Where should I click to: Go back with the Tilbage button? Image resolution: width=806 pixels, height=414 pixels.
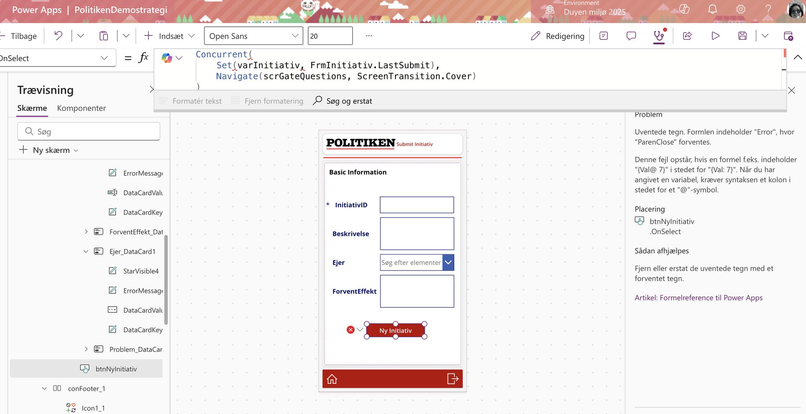point(18,36)
